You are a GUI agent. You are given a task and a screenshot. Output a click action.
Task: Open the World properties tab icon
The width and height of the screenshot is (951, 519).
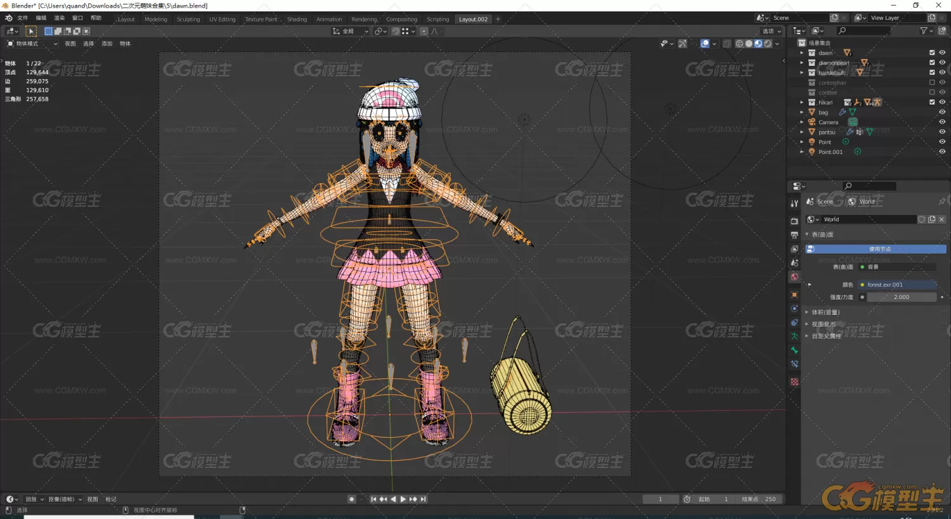click(794, 277)
